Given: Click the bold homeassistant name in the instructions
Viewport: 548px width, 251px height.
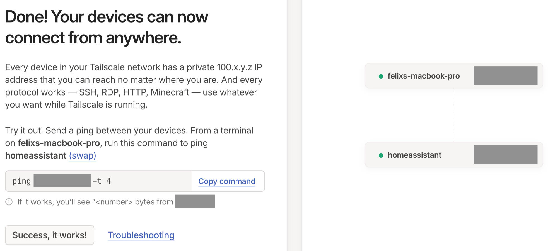Looking at the screenshot, I should point(36,155).
